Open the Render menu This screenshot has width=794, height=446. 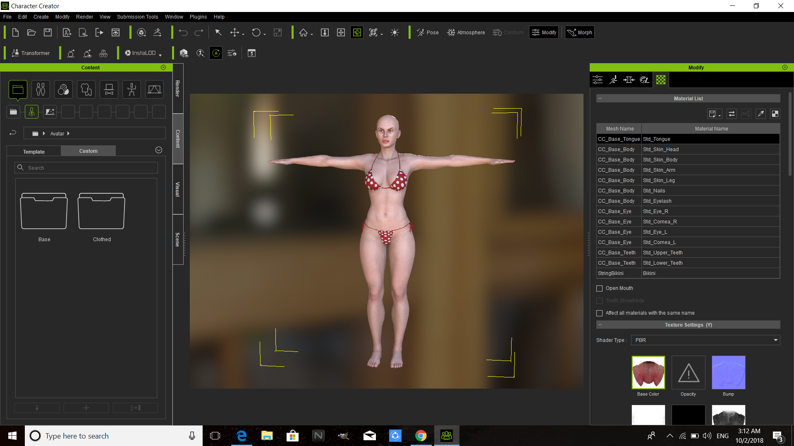[84, 17]
